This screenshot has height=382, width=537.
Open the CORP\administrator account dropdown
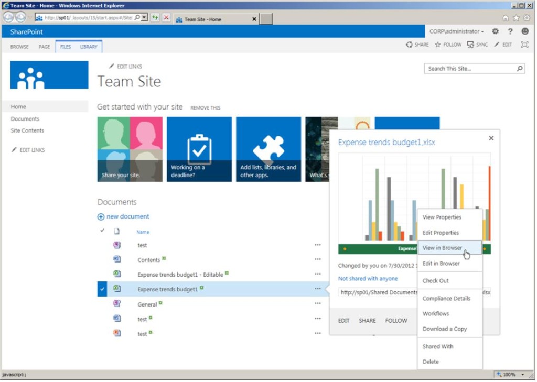(456, 31)
